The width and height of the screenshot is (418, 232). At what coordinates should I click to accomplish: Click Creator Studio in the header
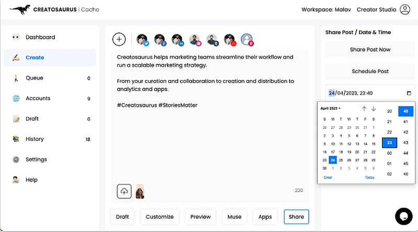pyautogui.click(x=376, y=9)
